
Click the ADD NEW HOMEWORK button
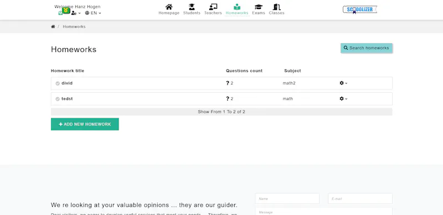pos(85,124)
